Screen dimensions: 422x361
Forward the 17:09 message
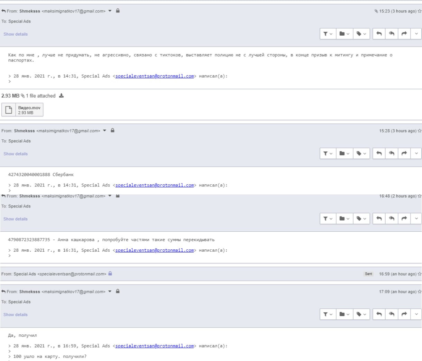pos(404,314)
